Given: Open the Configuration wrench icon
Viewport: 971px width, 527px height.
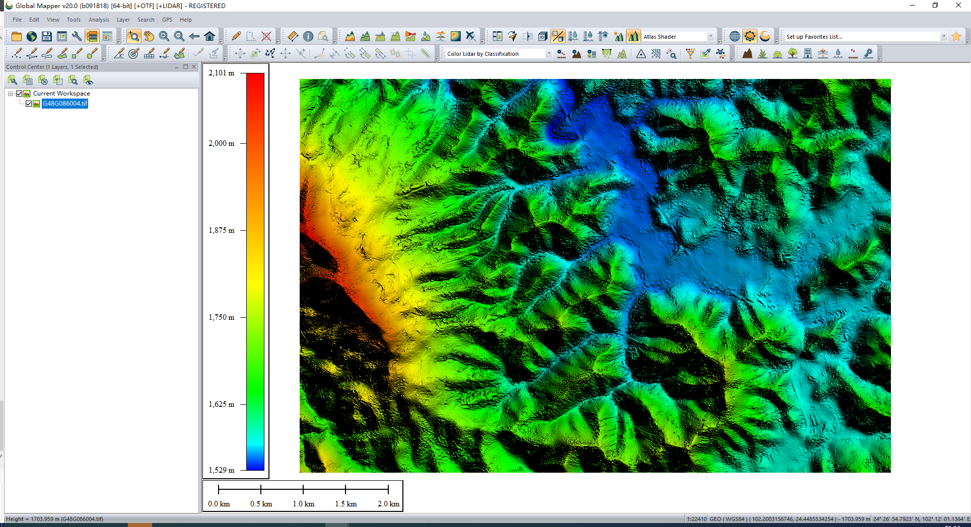Looking at the screenshot, I should [x=77, y=36].
